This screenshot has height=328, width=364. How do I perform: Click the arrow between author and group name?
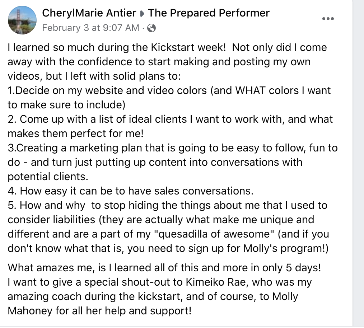point(142,14)
